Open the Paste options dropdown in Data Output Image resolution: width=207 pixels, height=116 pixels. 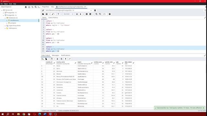click(55, 59)
